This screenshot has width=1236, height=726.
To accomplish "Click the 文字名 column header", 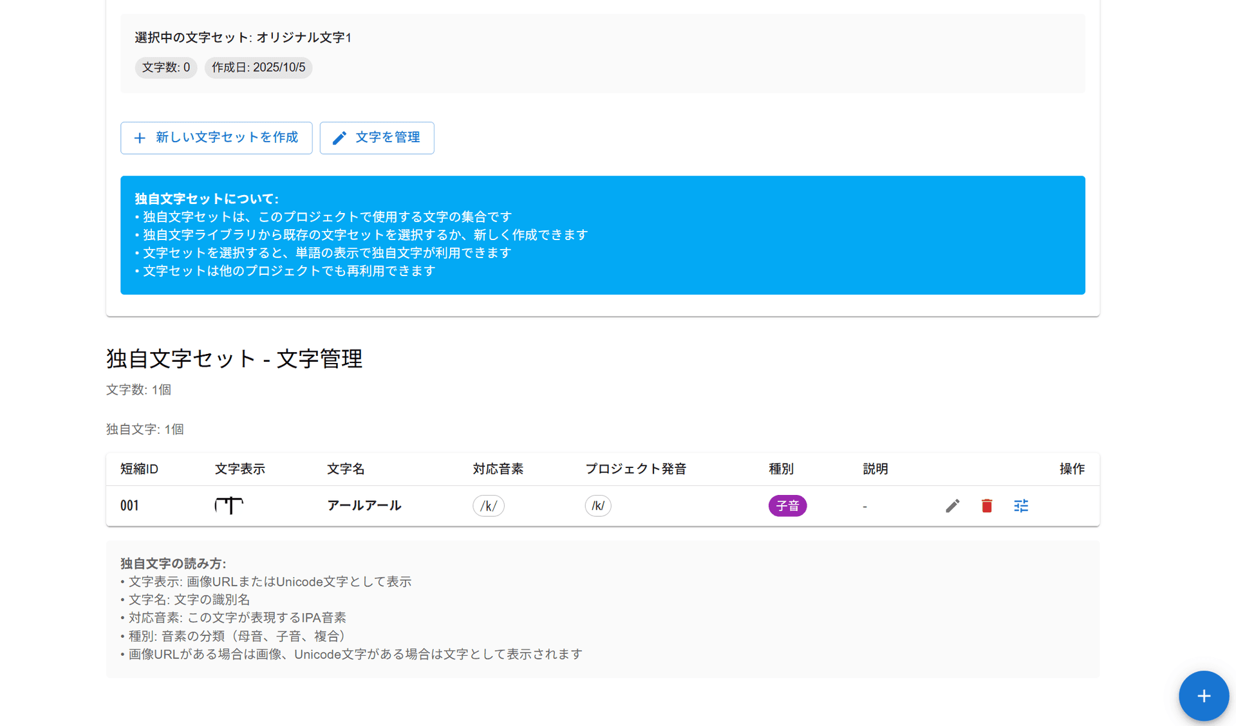I will click(x=346, y=469).
